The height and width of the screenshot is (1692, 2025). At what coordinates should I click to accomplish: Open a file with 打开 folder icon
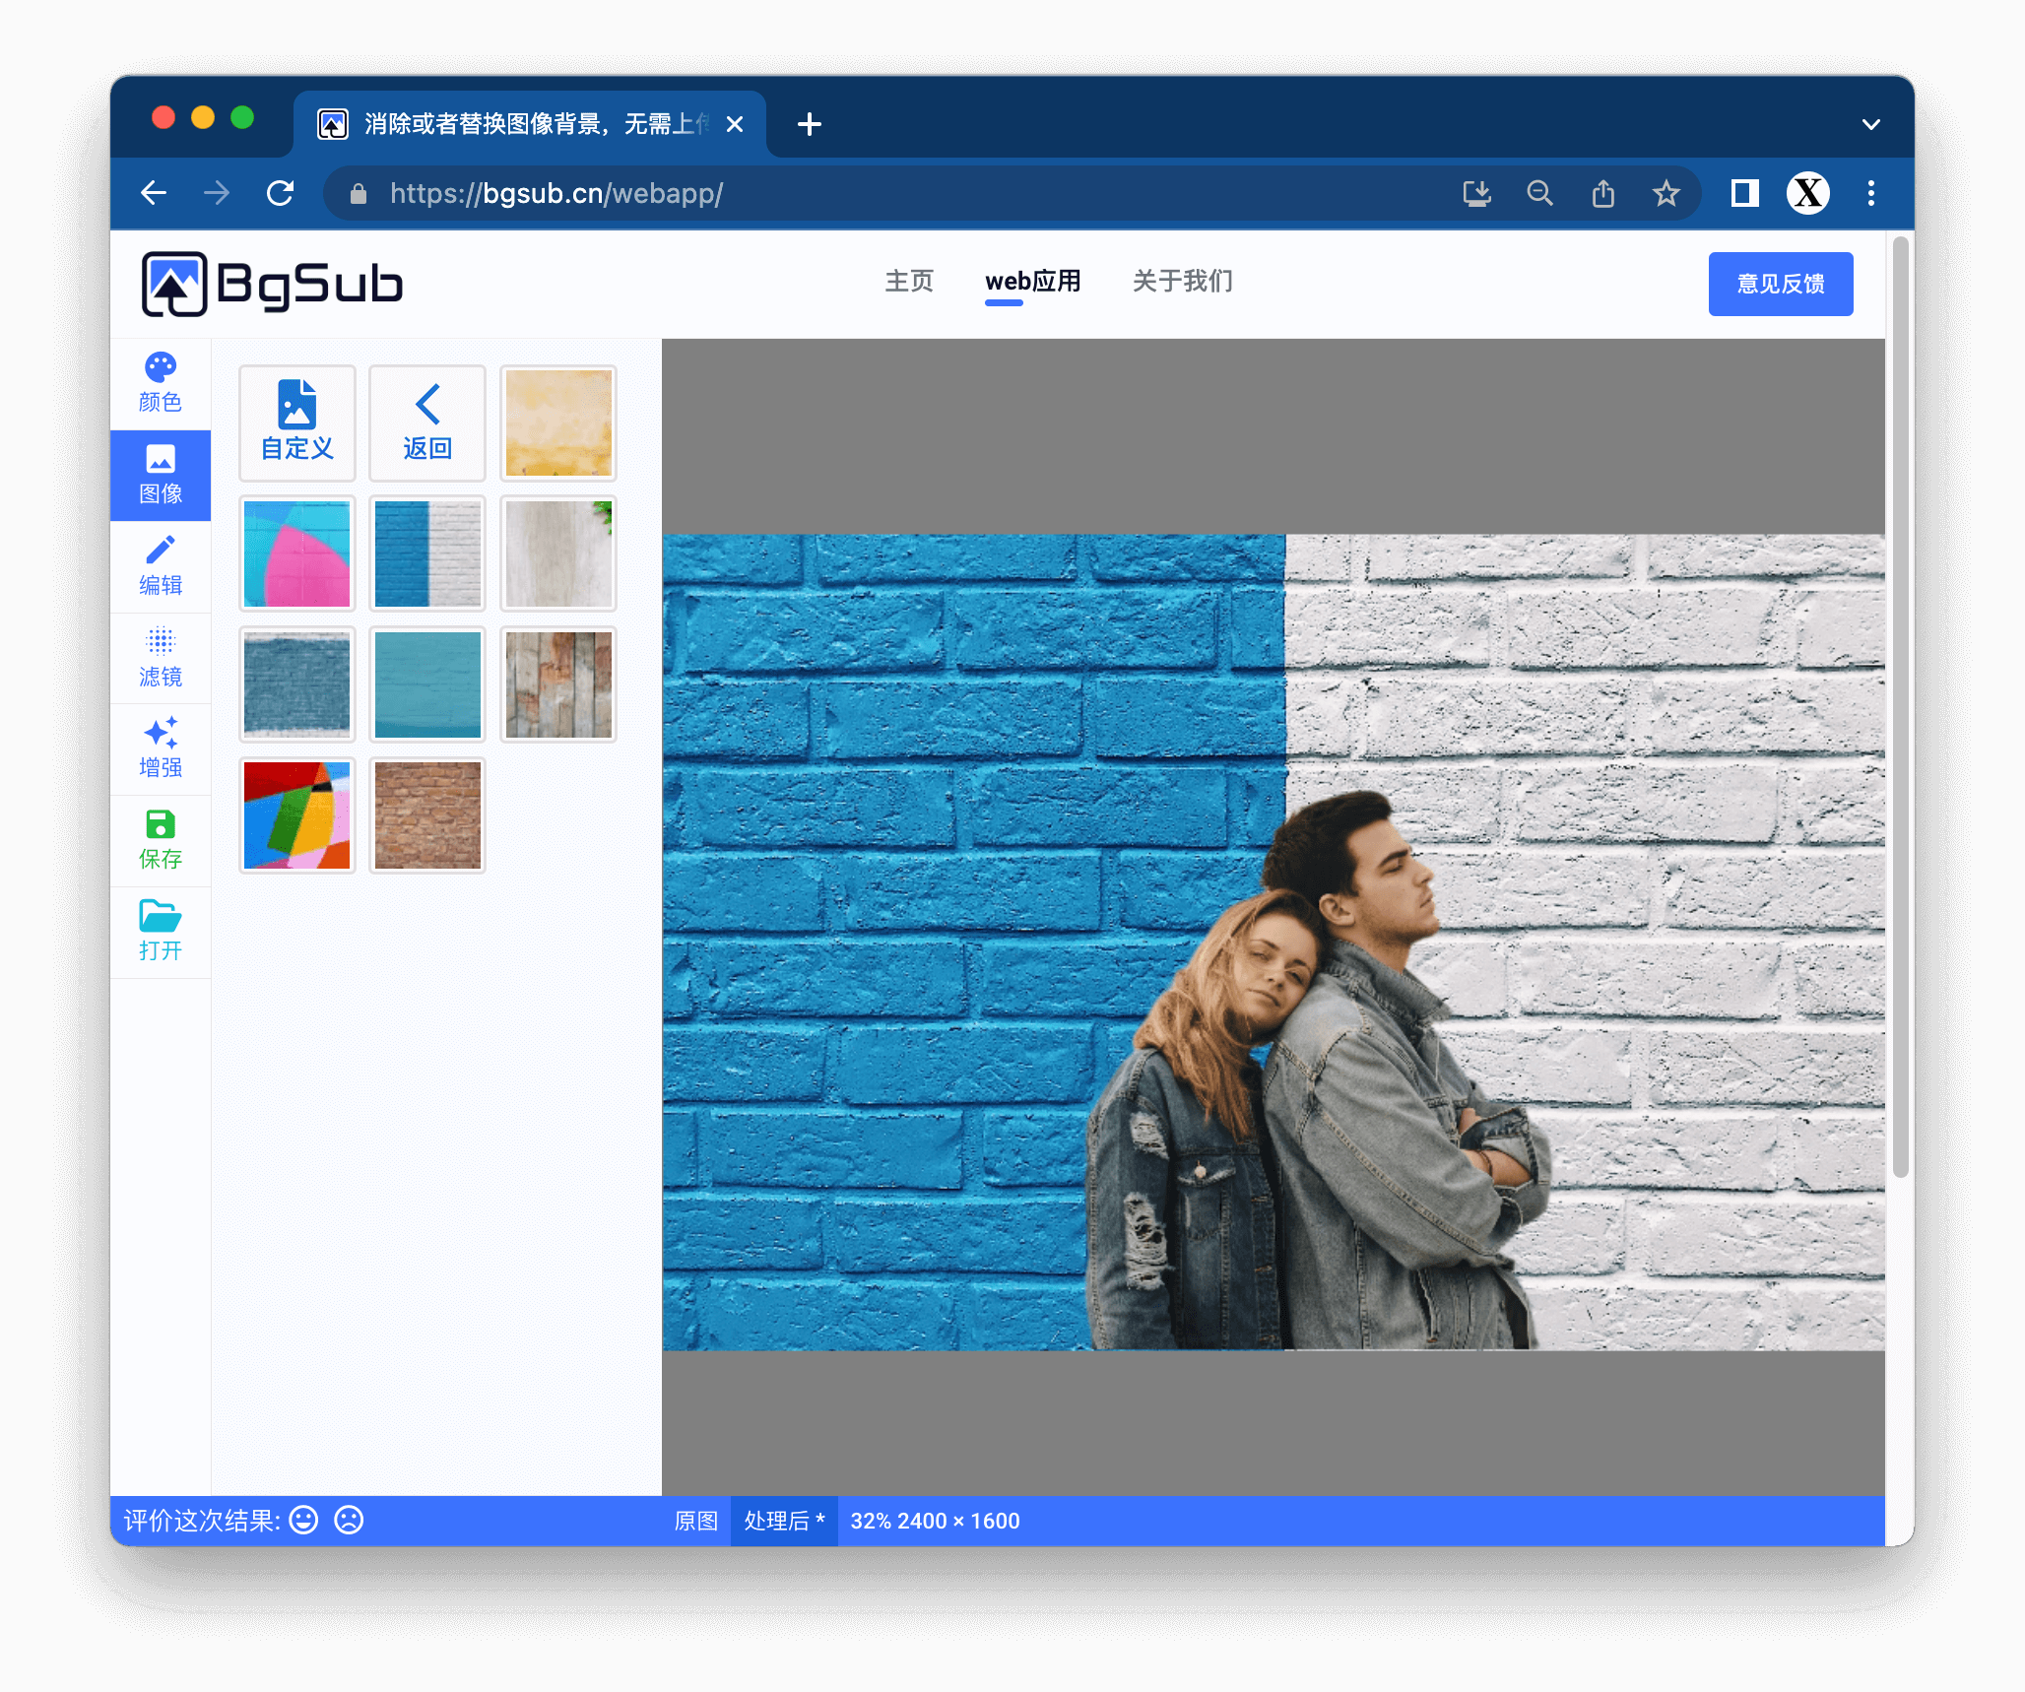tap(160, 931)
